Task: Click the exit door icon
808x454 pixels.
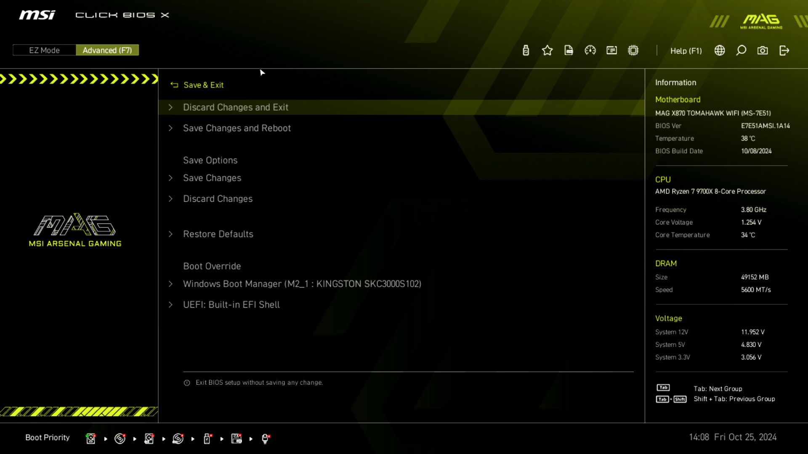Action: pyautogui.click(x=784, y=50)
